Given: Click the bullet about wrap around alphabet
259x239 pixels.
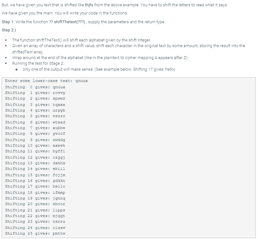Looking at the screenshot, I should pyautogui.click(x=100, y=58).
